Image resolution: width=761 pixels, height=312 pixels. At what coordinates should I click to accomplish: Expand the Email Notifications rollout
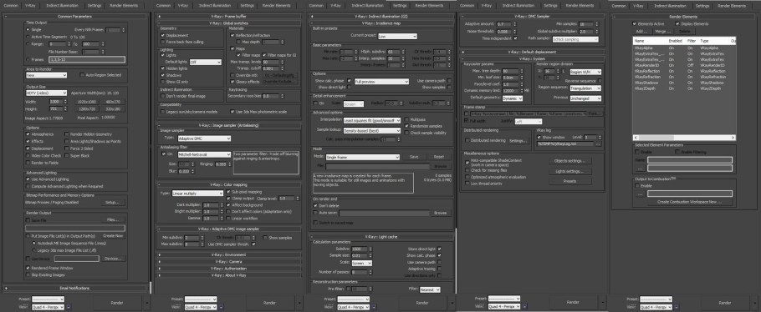[74, 288]
